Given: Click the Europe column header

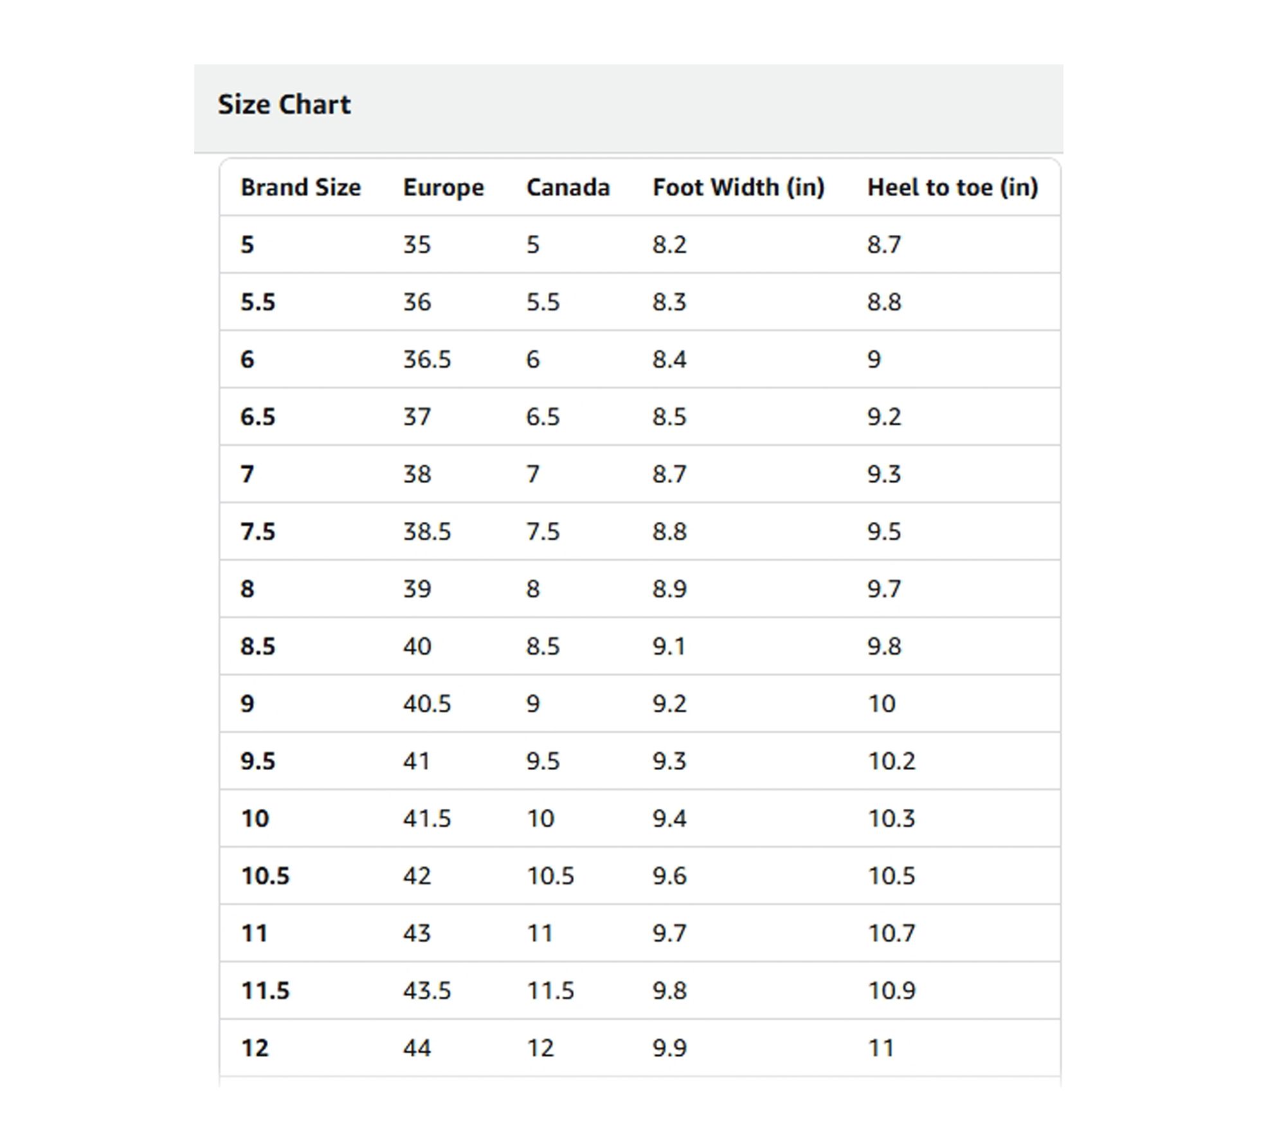Looking at the screenshot, I should pyautogui.click(x=443, y=187).
